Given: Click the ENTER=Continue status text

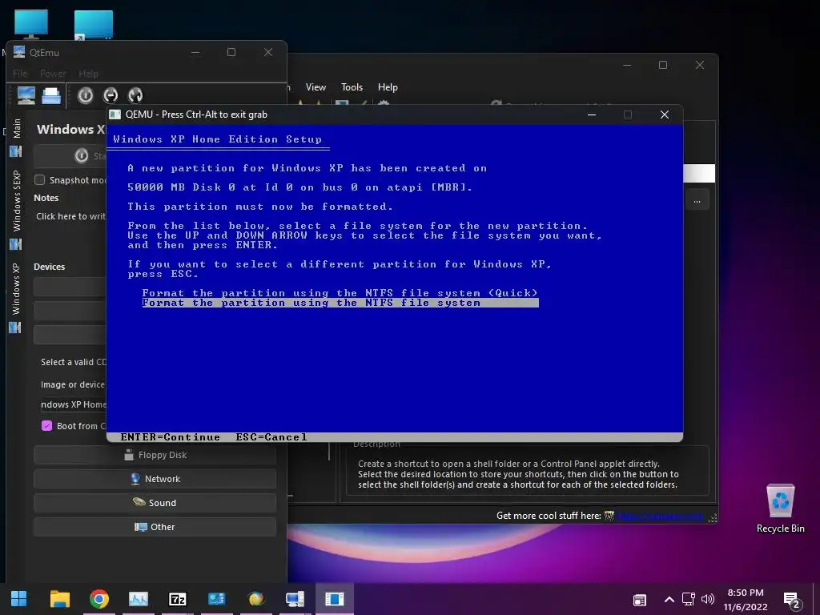Looking at the screenshot, I should (x=170, y=437).
